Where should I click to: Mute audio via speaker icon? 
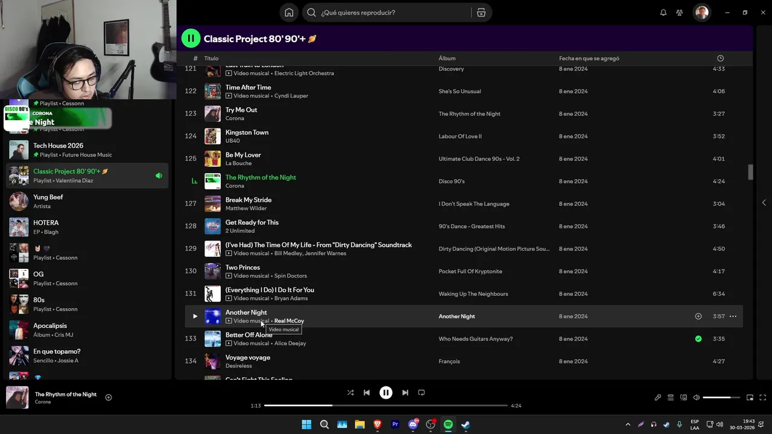(697, 397)
